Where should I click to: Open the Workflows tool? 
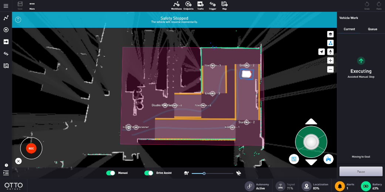click(176, 5)
